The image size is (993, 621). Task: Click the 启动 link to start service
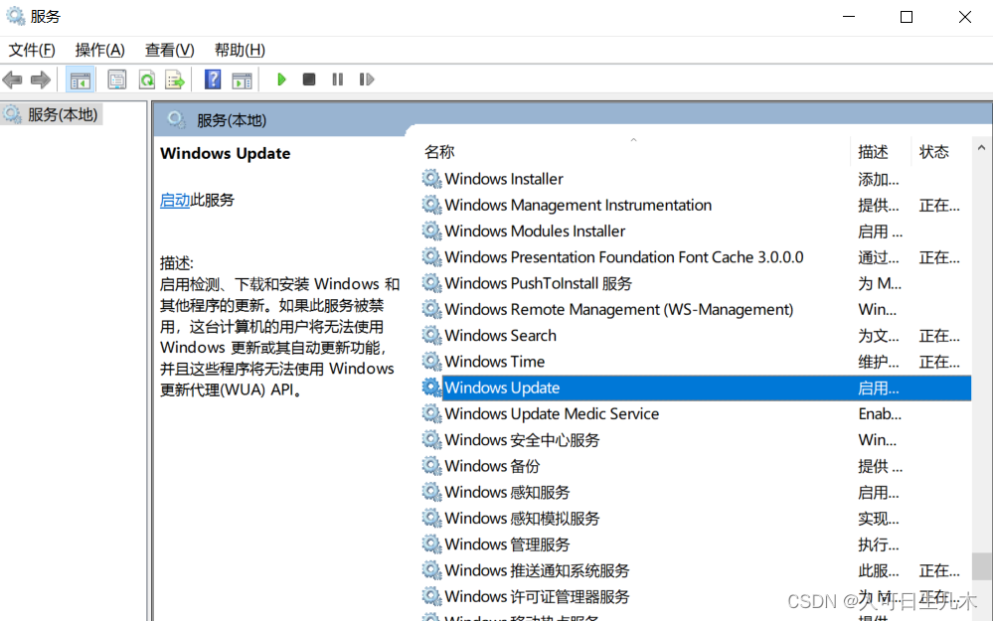coord(175,201)
